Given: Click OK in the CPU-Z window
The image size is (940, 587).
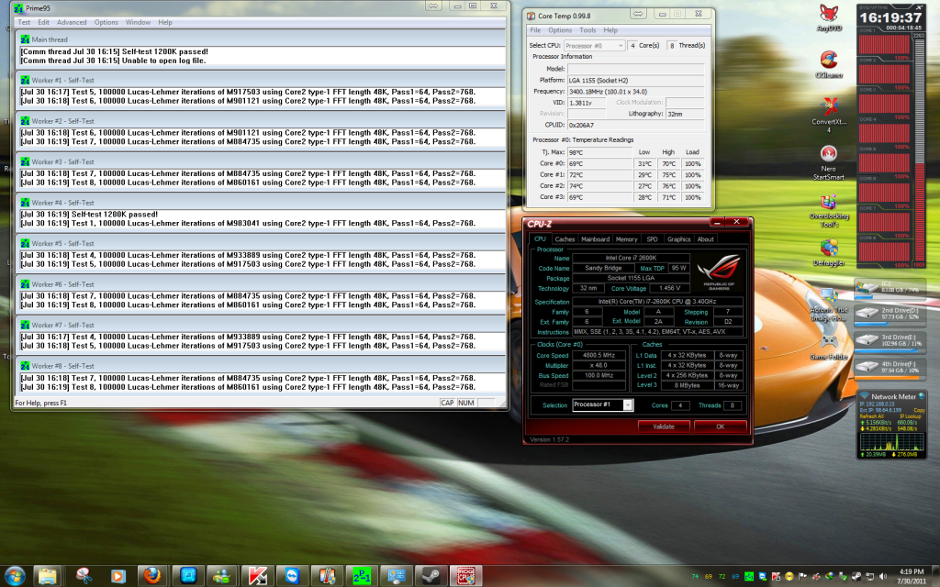Looking at the screenshot, I should [x=720, y=426].
